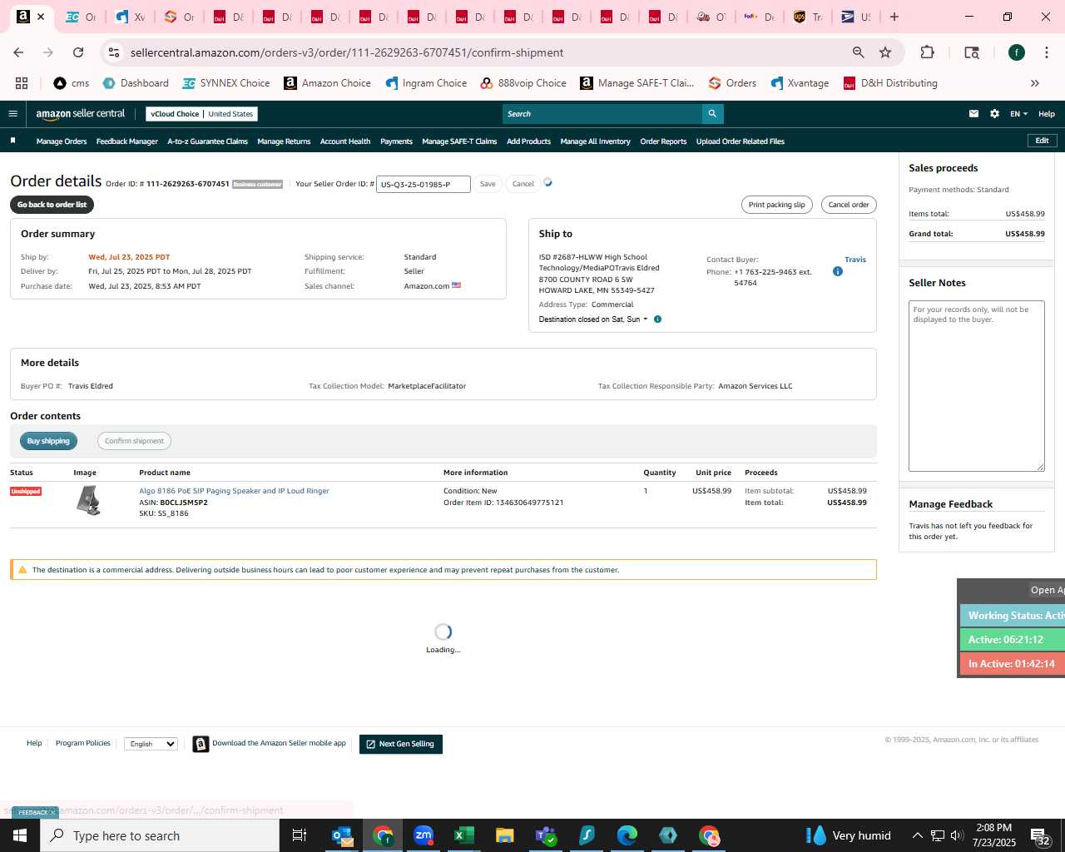The width and height of the screenshot is (1065, 852).
Task: Open the English language dropdown in footer
Action: pos(151,744)
